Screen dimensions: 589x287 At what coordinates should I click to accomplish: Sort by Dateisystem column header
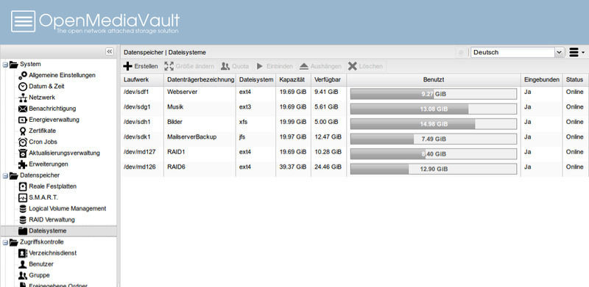(x=256, y=80)
